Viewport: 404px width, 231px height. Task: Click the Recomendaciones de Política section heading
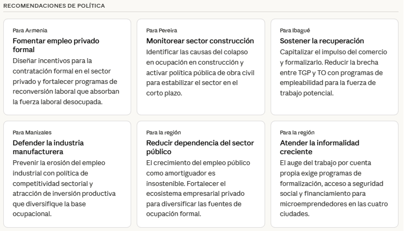[x=54, y=5]
